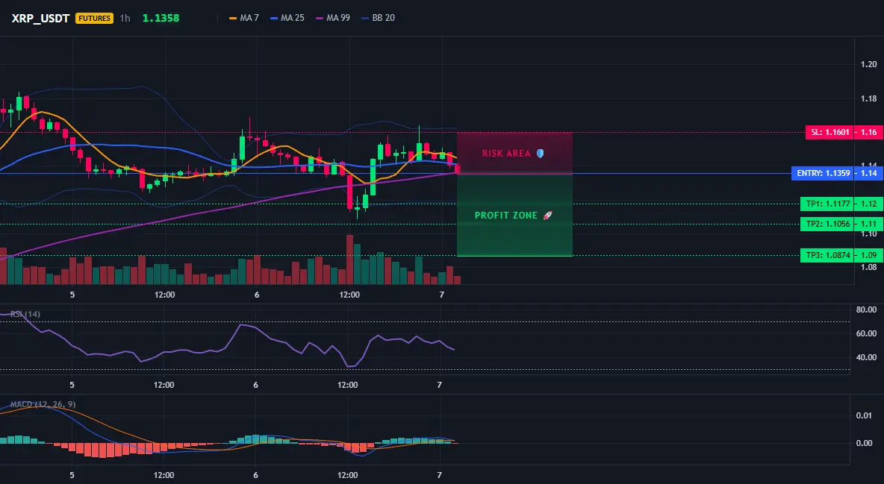Screen dimensions: 884x484
Task: Click the 0.01 MACD axis value
Action: [x=865, y=415]
